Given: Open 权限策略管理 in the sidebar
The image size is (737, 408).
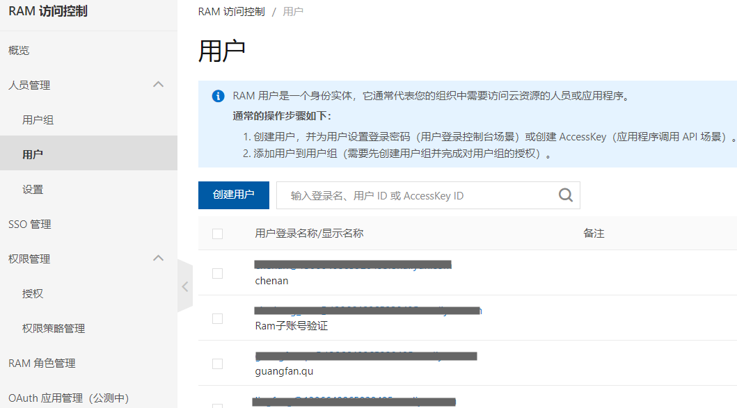Looking at the screenshot, I should [54, 329].
